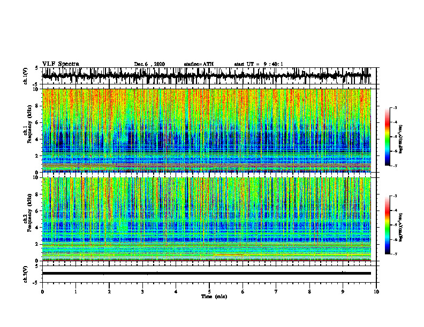Image resolution: width=424 pixels, height=327 pixels.
Task: Click inside the ch.1 voltage waveform panel
Action: point(209,76)
